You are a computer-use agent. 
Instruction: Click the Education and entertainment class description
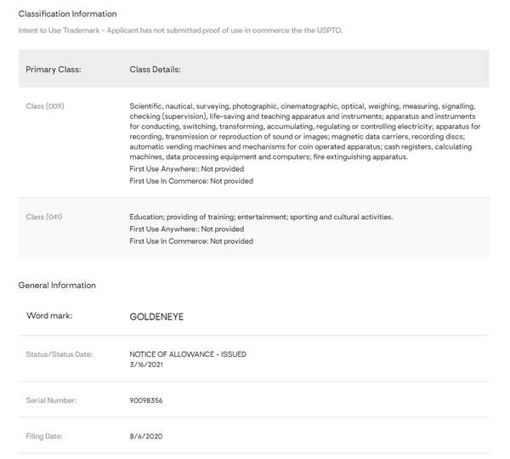261,217
